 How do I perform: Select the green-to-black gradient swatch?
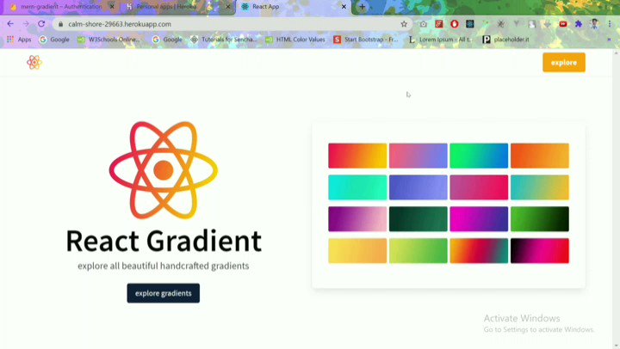540,219
